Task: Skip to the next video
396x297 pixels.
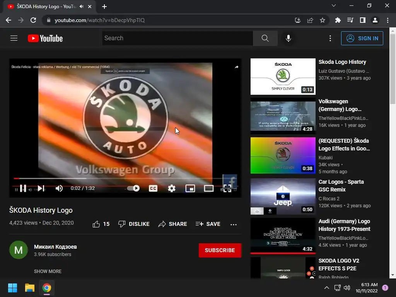Action: (41, 188)
